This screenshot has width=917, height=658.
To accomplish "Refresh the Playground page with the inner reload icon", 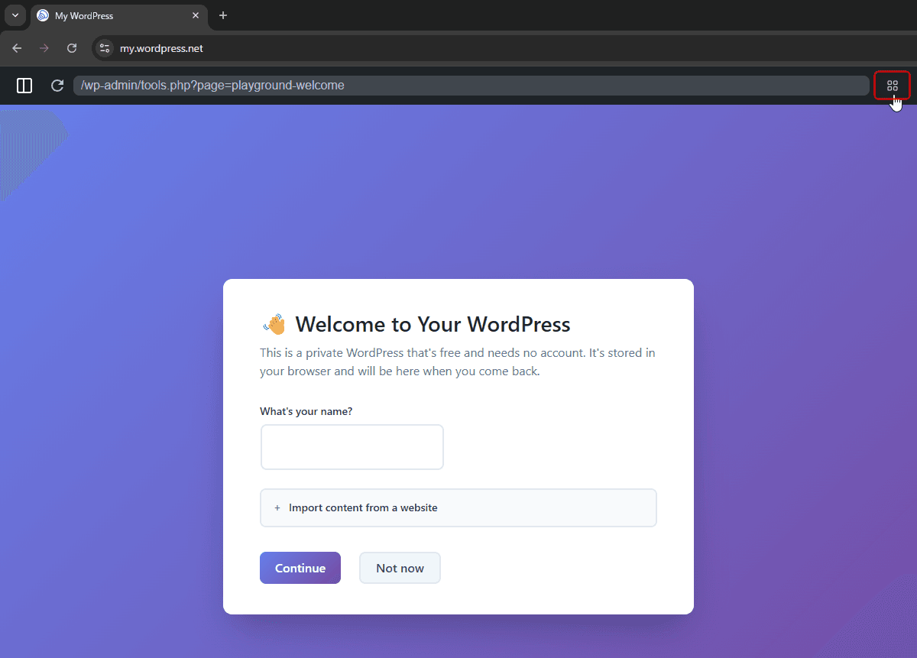I will (x=57, y=86).
